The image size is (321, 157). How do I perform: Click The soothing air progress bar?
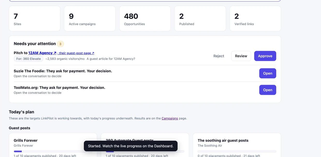[237, 151]
